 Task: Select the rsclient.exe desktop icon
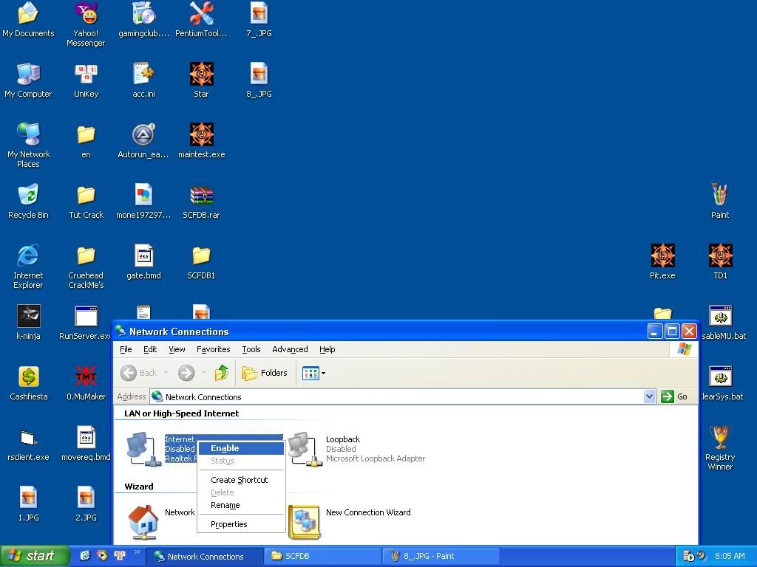pyautogui.click(x=28, y=444)
